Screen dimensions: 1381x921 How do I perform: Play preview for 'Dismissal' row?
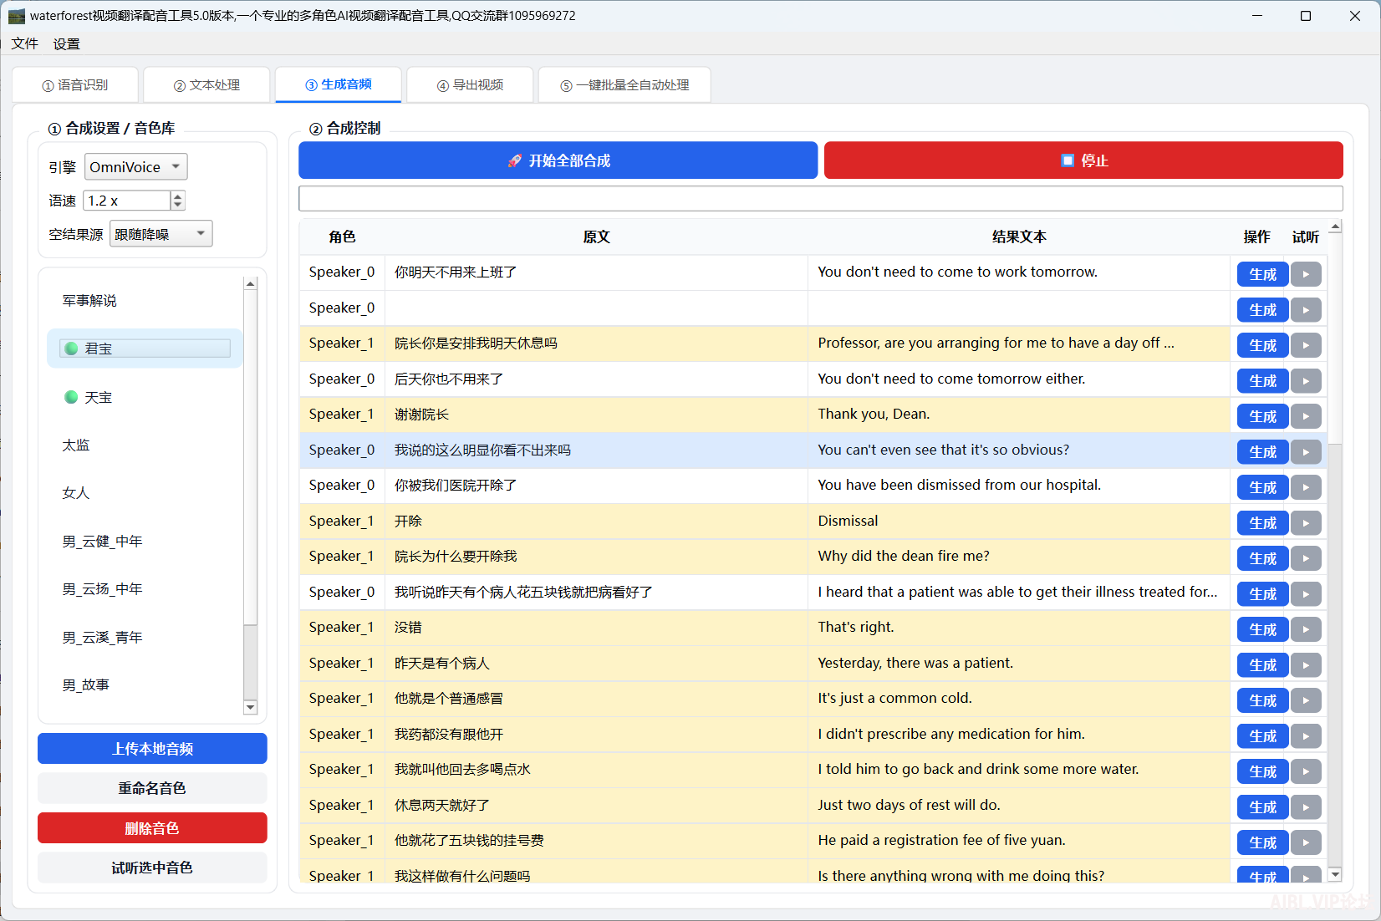(x=1305, y=523)
